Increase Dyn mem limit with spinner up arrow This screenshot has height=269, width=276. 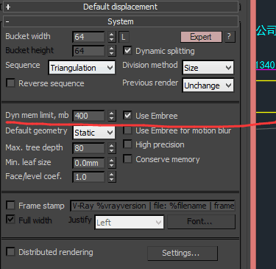point(112,113)
